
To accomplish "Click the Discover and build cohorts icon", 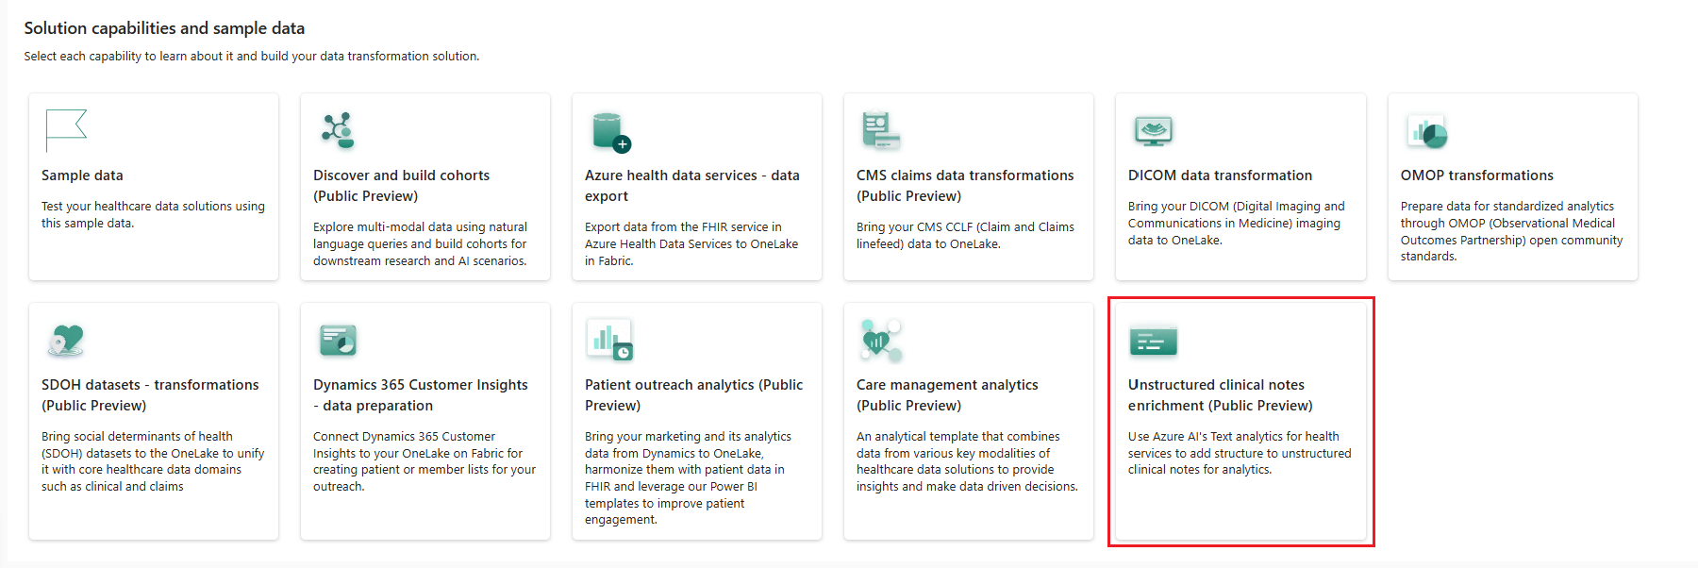I will point(338,130).
